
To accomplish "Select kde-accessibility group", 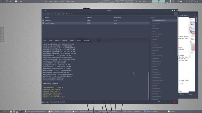I will click(x=158, y=56).
